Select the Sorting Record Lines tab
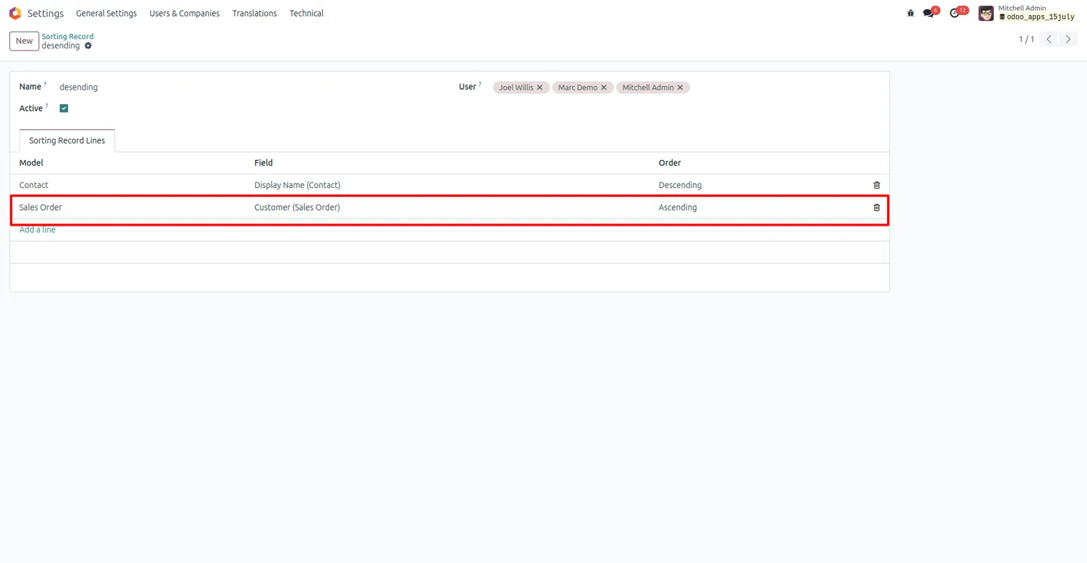Screen dimensions: 1087x563 click(67, 140)
